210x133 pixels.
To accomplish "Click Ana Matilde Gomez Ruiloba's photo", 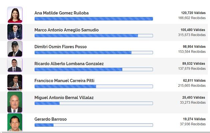I will (15, 15).
